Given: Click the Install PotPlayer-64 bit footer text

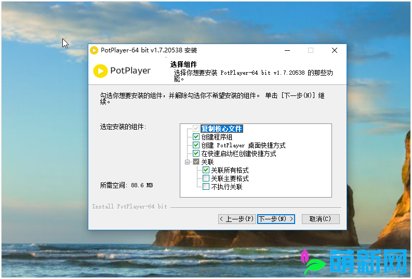Looking at the screenshot, I should tap(129, 206).
